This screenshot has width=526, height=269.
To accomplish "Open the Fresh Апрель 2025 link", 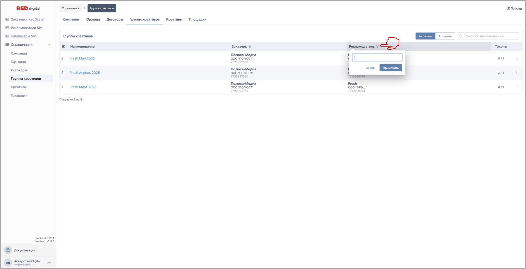I will click(84, 73).
